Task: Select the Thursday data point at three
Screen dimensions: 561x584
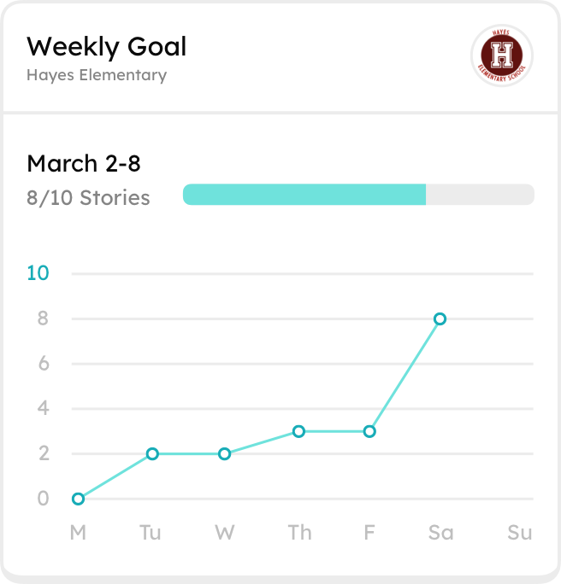Action: (298, 431)
